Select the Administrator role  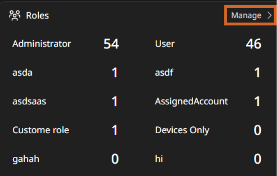(x=42, y=44)
